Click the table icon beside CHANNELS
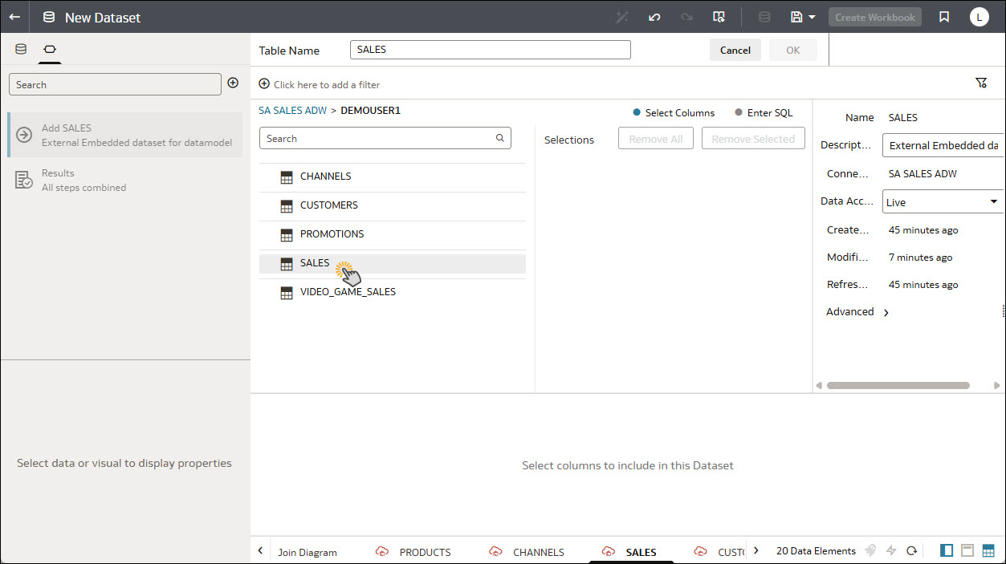This screenshot has height=564, width=1006. pyautogui.click(x=287, y=177)
